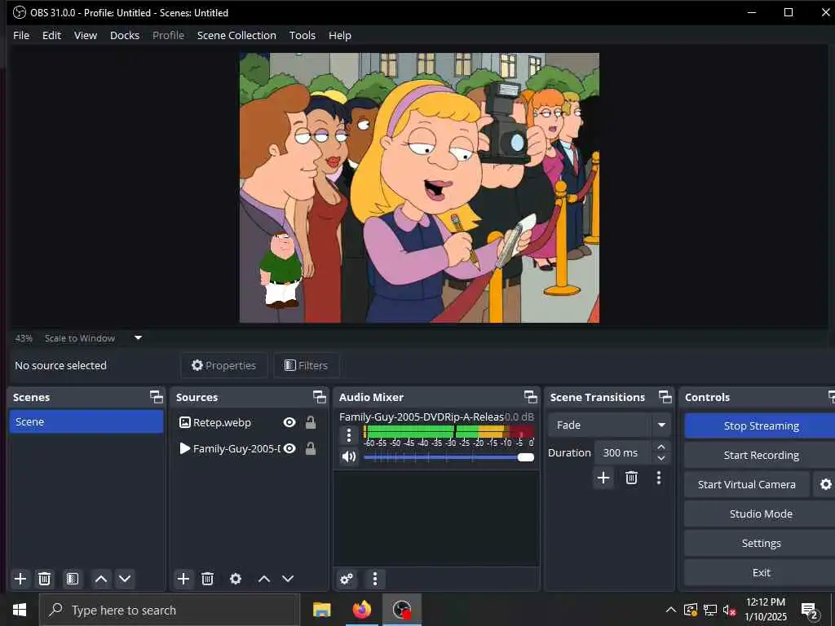Open the Tools menu
Viewport: 835px width, 626px height.
(302, 35)
